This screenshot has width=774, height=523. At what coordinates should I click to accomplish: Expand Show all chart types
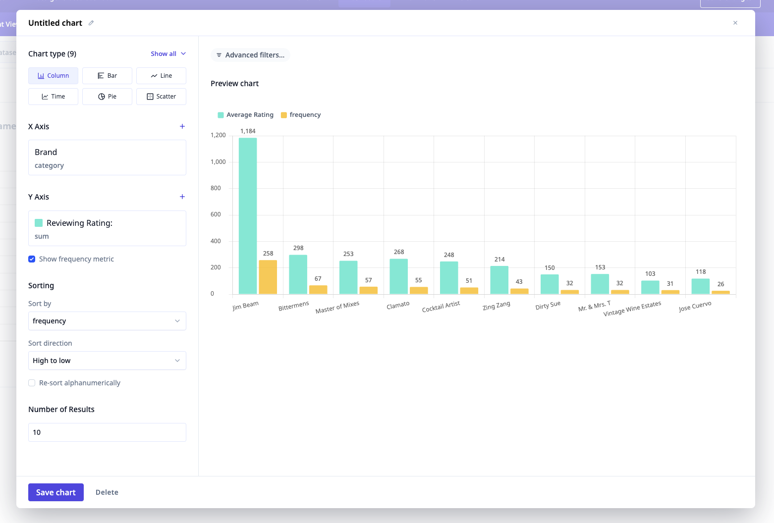pos(168,53)
